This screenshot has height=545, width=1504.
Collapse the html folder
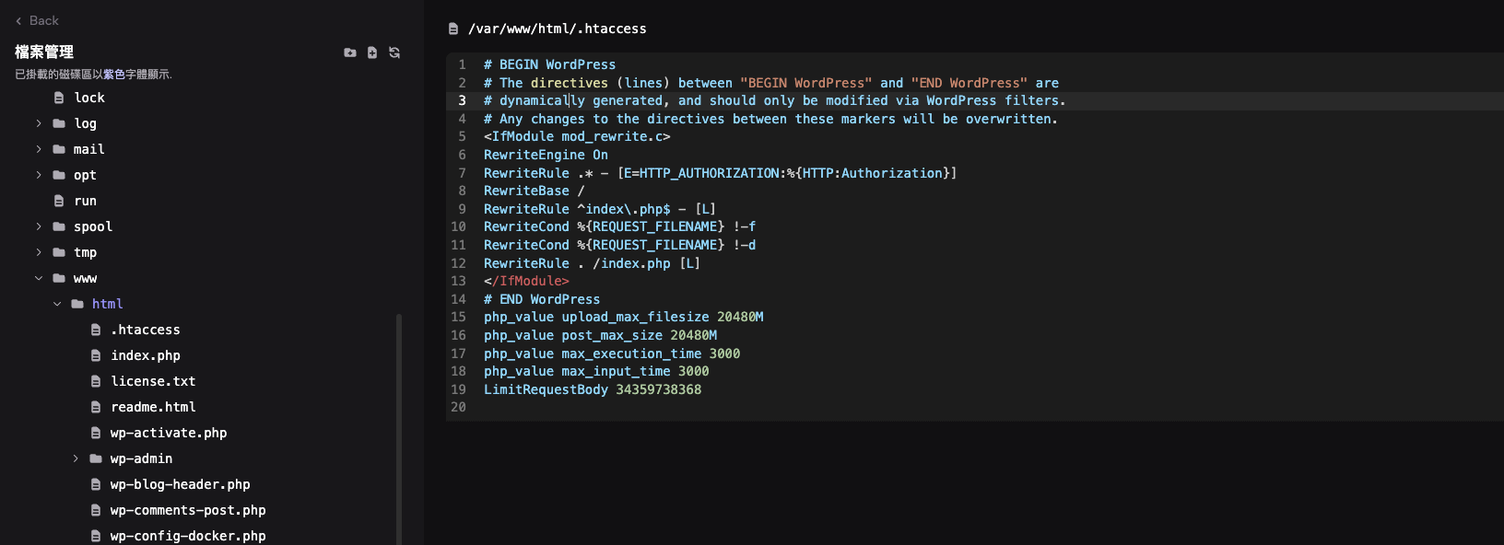pos(57,304)
